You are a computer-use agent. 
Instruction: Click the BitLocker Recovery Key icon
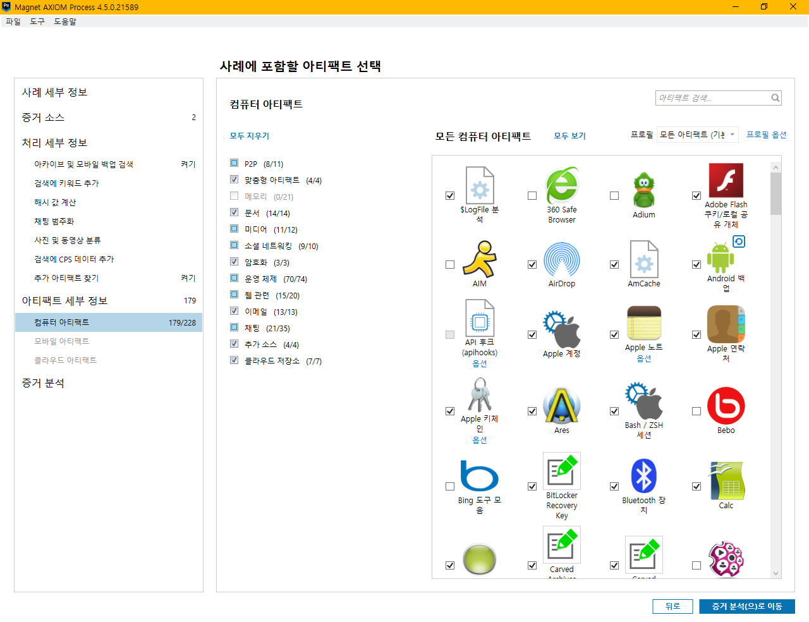pyautogui.click(x=562, y=471)
